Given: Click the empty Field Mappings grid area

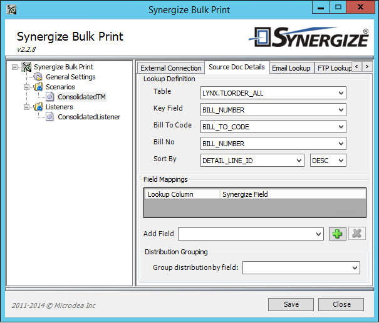Looking at the screenshot, I should [255, 208].
